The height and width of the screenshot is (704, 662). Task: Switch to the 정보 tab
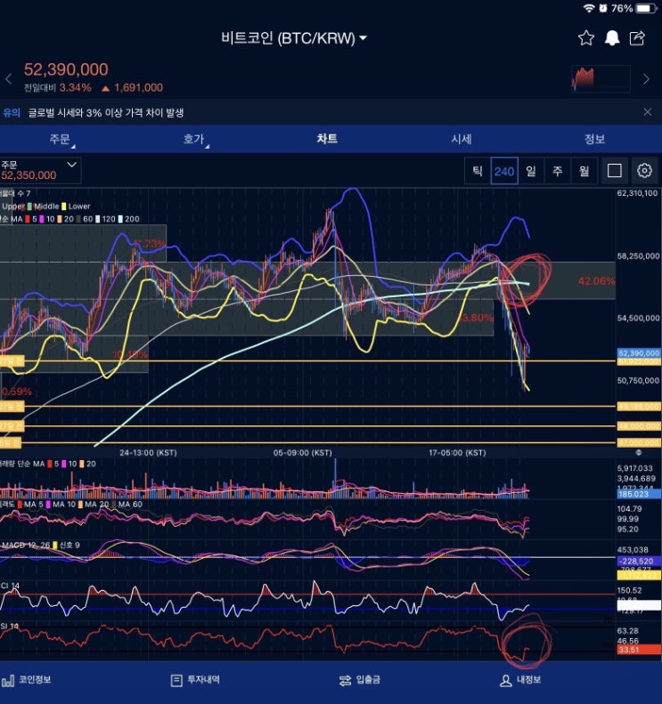594,139
